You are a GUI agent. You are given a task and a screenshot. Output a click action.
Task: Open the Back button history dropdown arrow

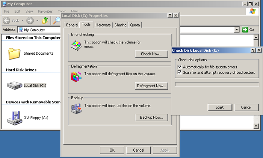[23, 21]
